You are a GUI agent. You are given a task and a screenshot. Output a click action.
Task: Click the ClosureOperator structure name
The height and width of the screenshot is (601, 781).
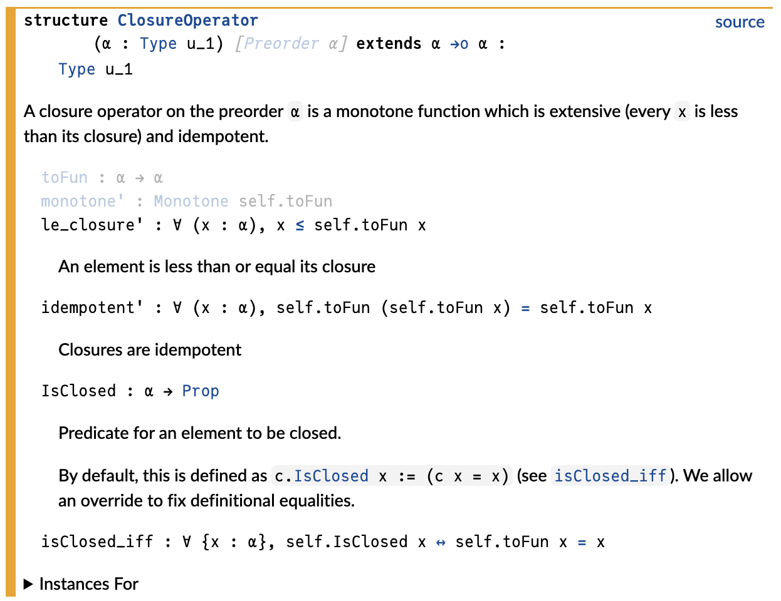[x=187, y=20]
